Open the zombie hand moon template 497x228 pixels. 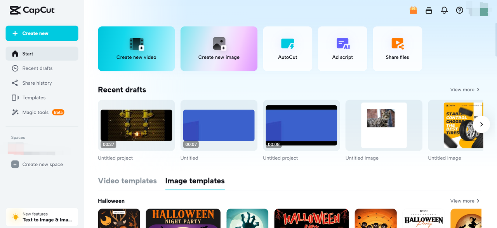tap(247, 218)
